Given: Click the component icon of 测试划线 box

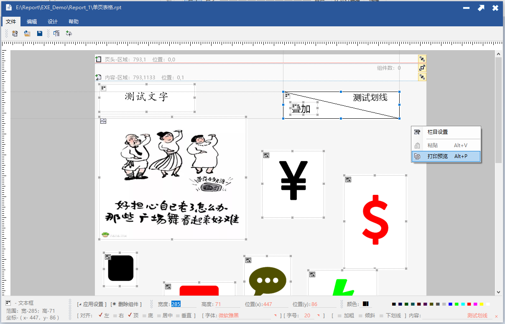Looking at the screenshot, I should pos(288,96).
